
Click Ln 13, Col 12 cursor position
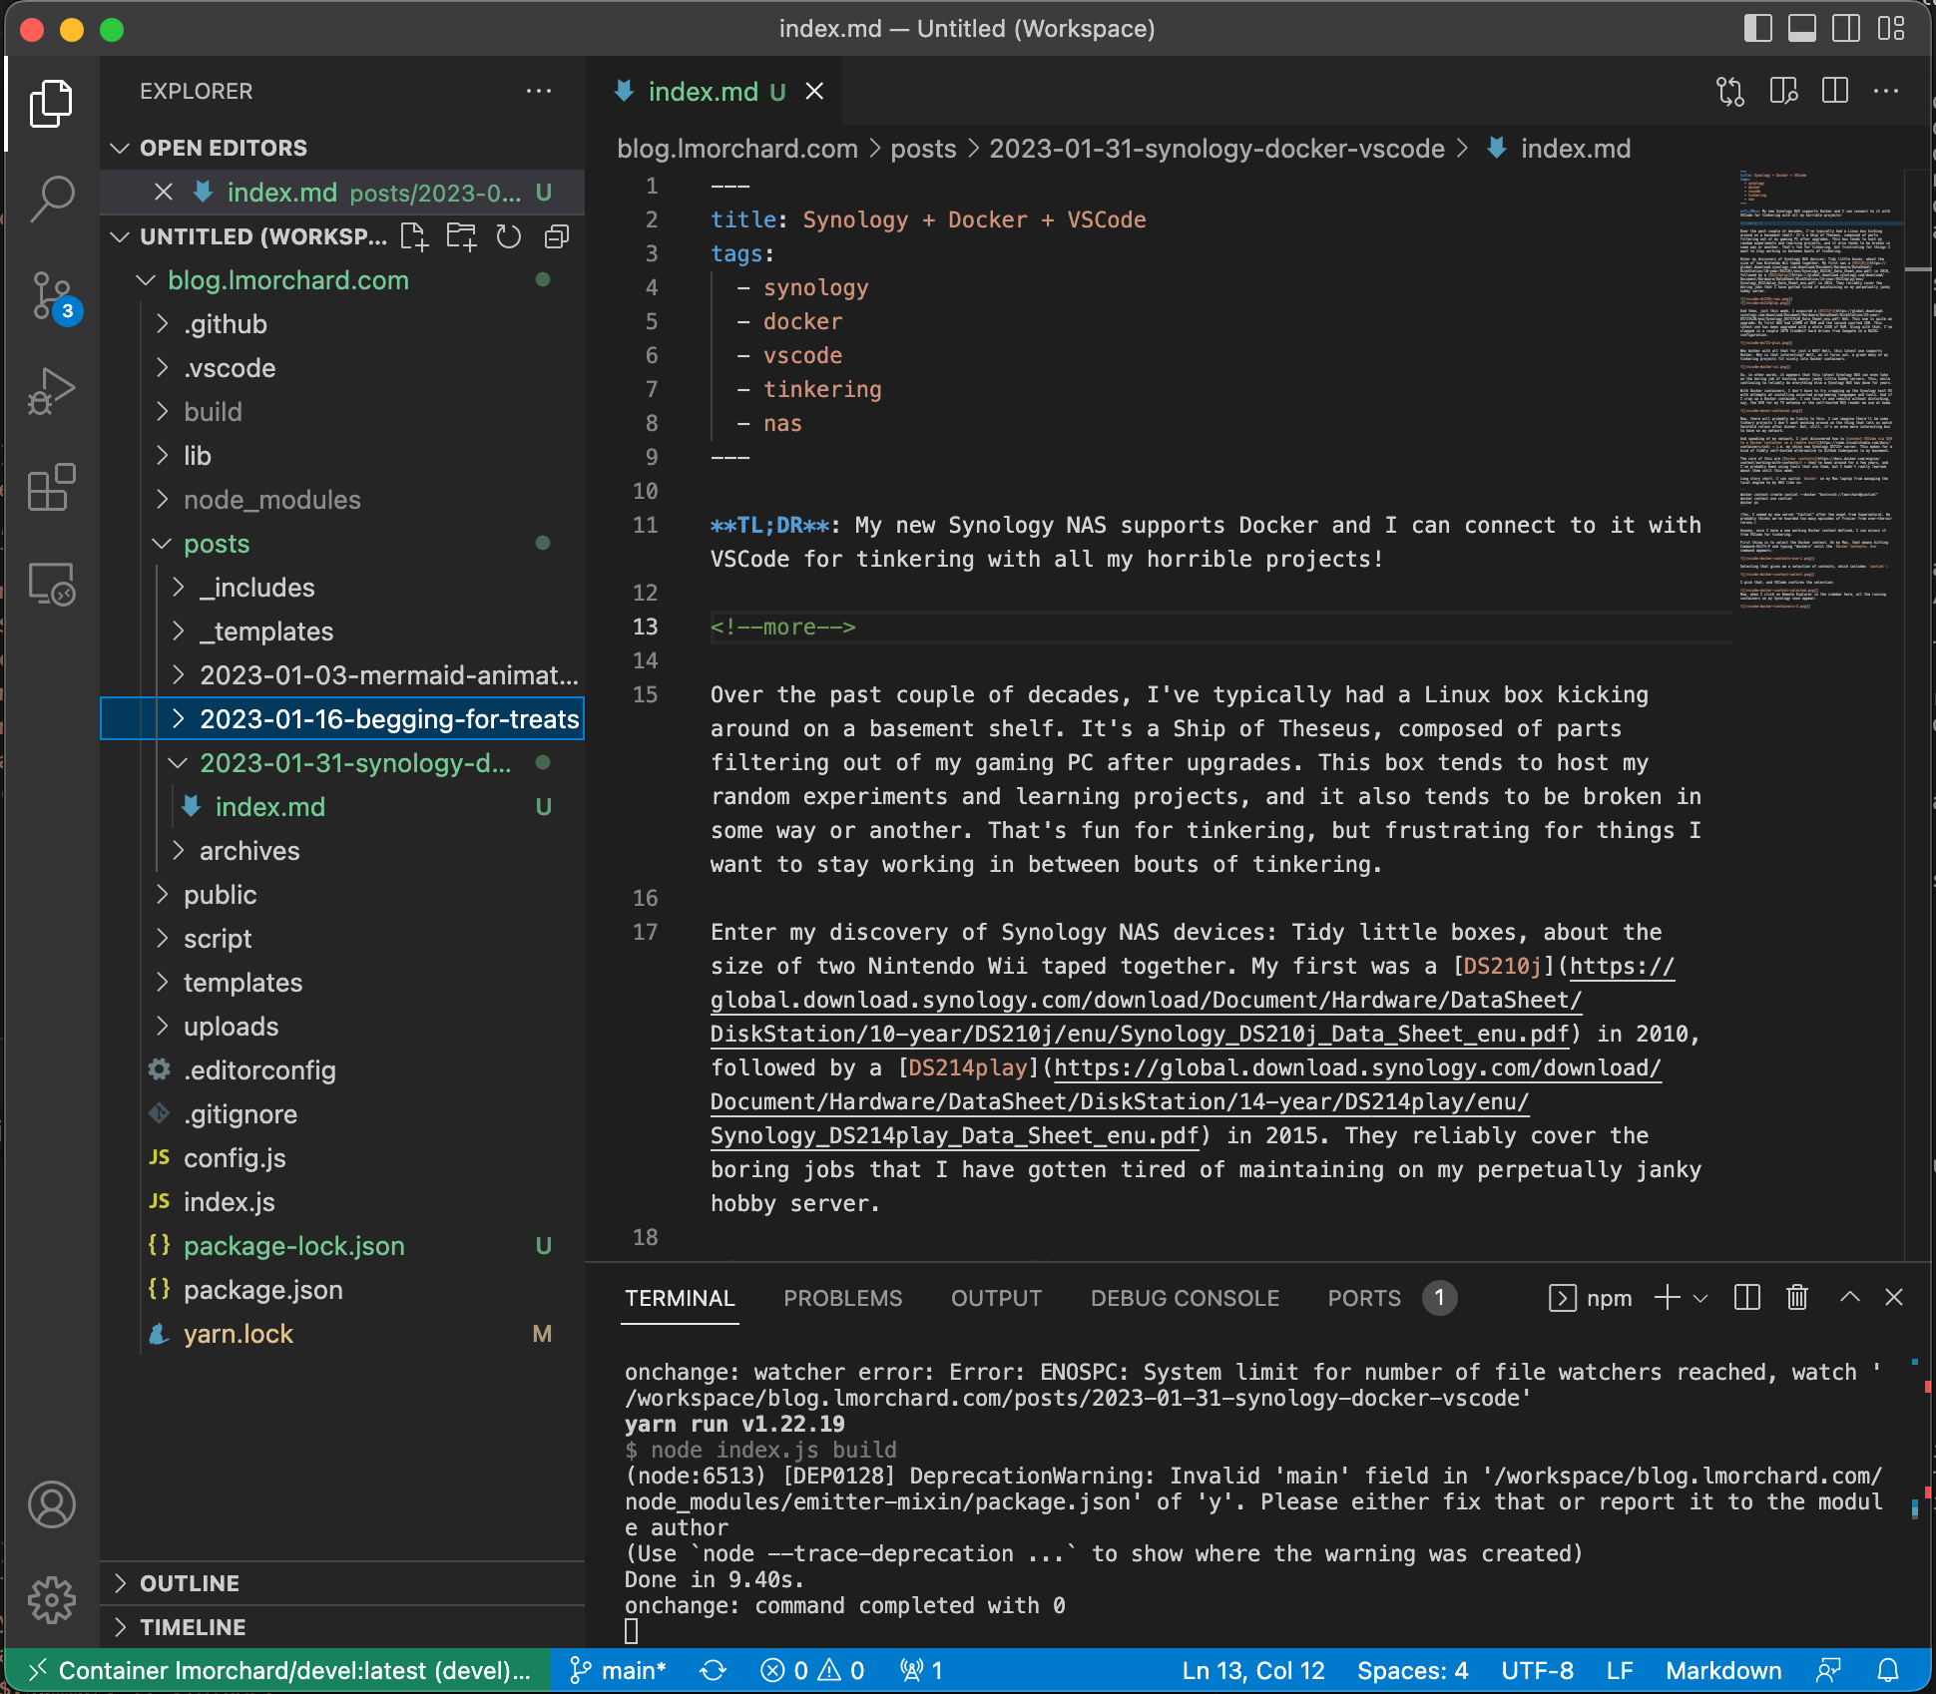pyautogui.click(x=1253, y=1671)
